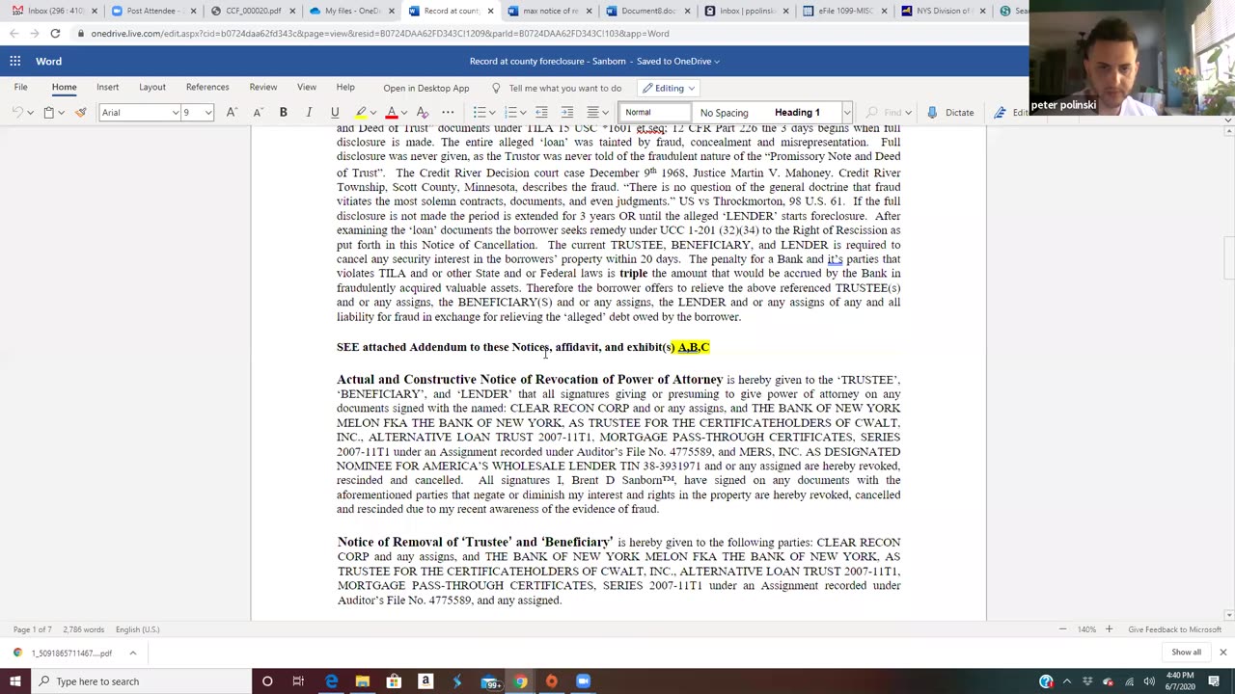Apply the Heading 1 style
Screen dimensions: 1235x694
(797, 113)
